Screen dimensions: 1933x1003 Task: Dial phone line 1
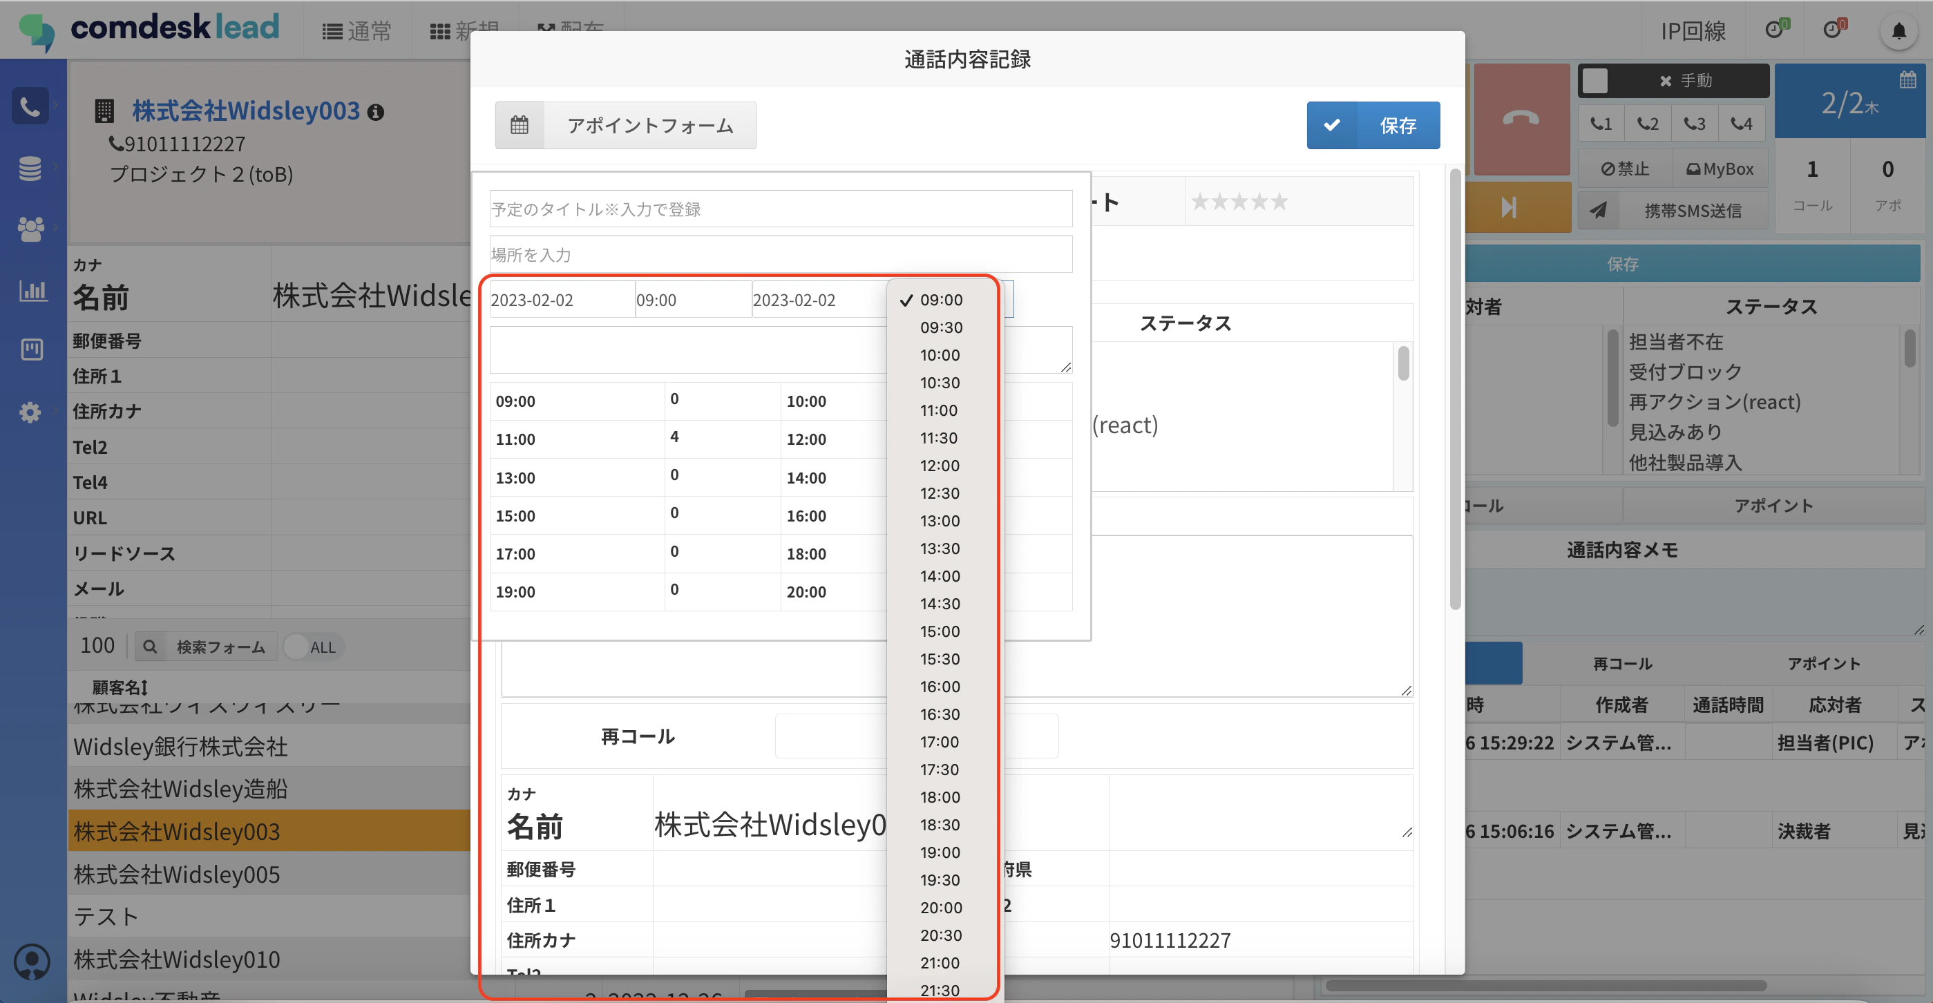[1601, 124]
